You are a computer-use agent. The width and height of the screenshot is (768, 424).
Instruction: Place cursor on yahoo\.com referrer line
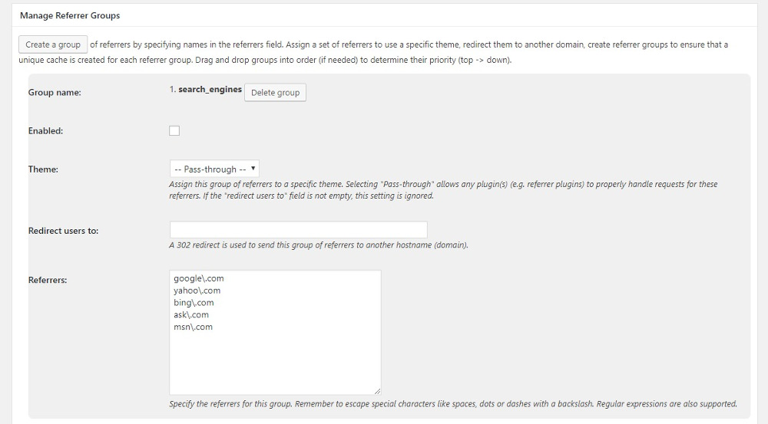pyautogui.click(x=197, y=291)
